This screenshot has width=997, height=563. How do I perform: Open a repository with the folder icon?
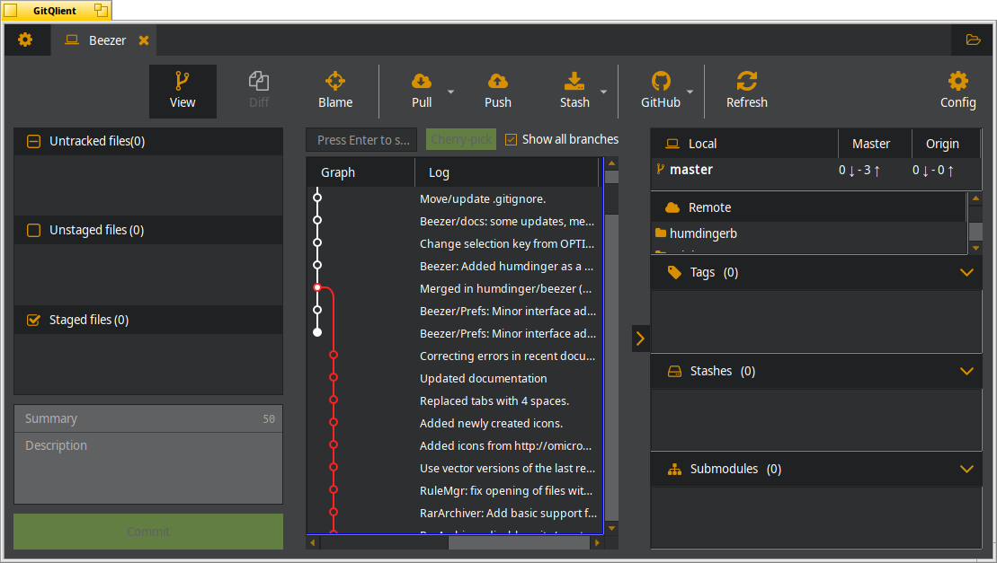pos(973,40)
